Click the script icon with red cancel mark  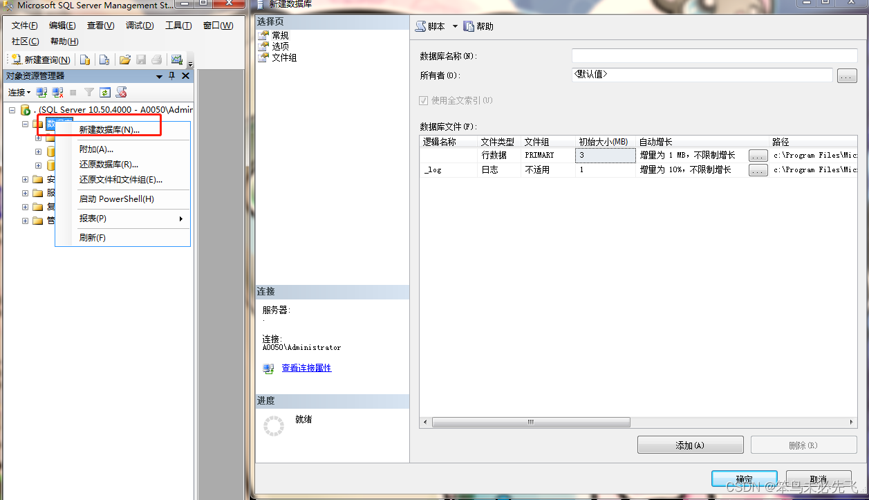(121, 92)
